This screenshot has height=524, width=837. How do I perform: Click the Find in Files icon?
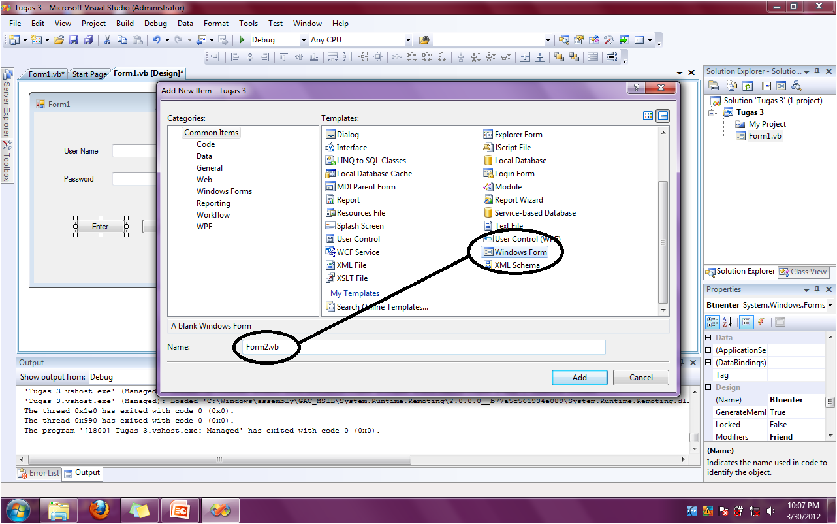[x=425, y=40]
